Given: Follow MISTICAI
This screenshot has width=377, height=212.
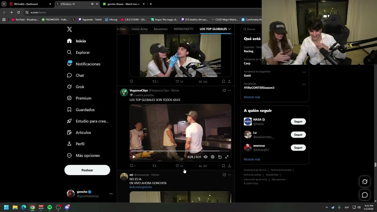Looking at the screenshot, I should point(298,148).
